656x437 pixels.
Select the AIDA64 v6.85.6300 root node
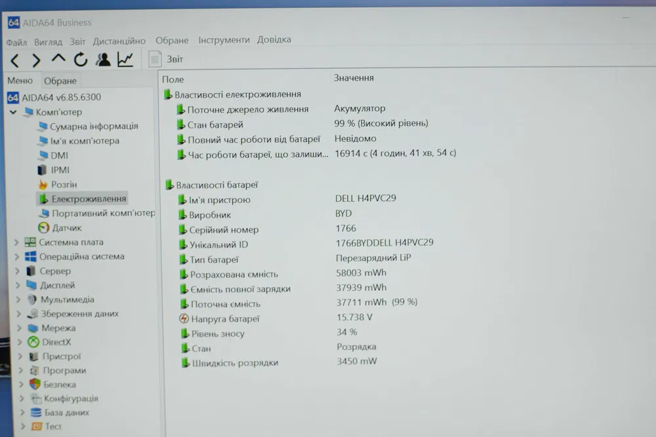54,98
